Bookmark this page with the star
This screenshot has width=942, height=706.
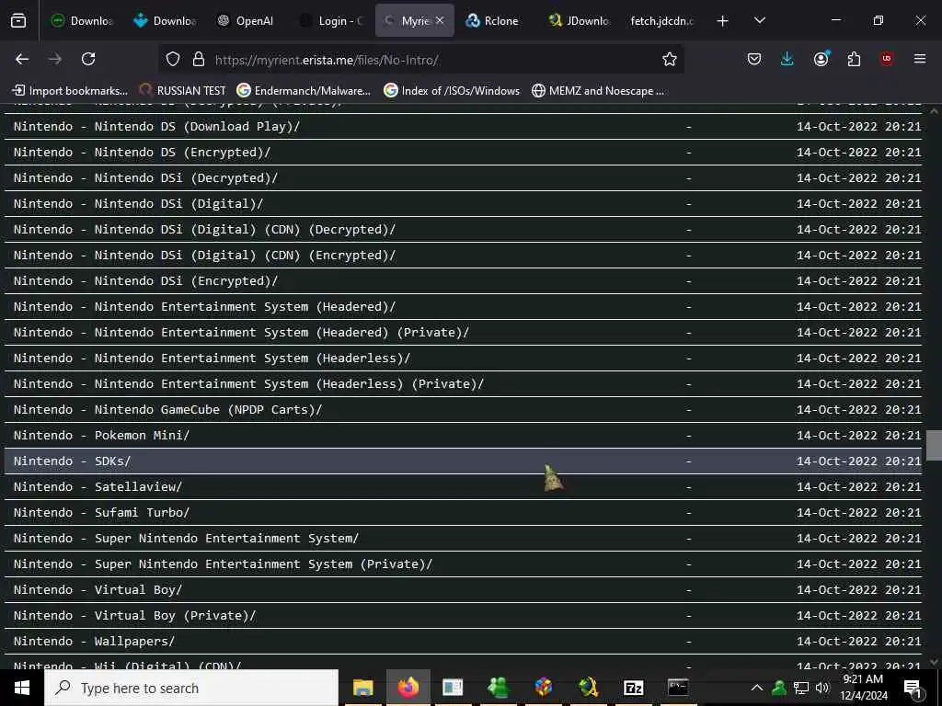(x=670, y=60)
